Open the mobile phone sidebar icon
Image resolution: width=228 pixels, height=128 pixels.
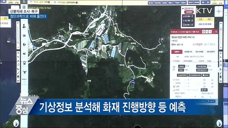(24, 63)
